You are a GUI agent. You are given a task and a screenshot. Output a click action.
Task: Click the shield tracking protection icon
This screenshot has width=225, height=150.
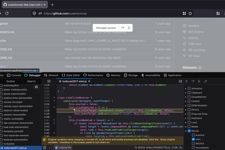34,13
